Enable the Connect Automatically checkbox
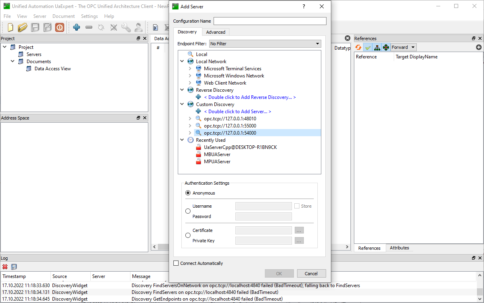This screenshot has width=484, height=303. point(176,263)
